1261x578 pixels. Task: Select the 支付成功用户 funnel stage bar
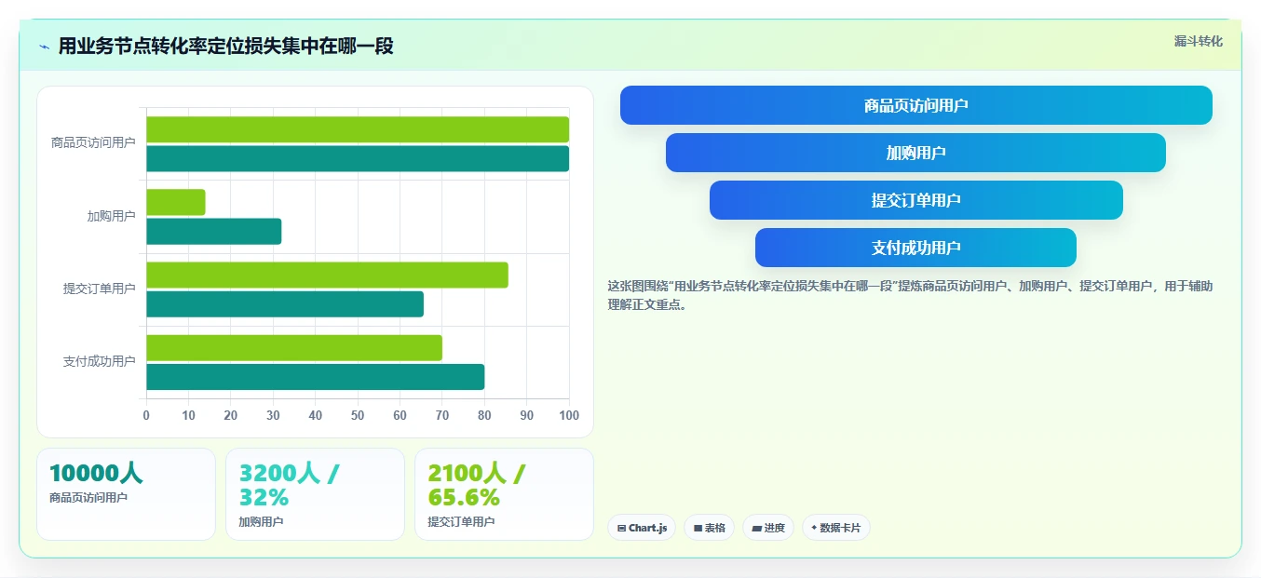coord(915,248)
